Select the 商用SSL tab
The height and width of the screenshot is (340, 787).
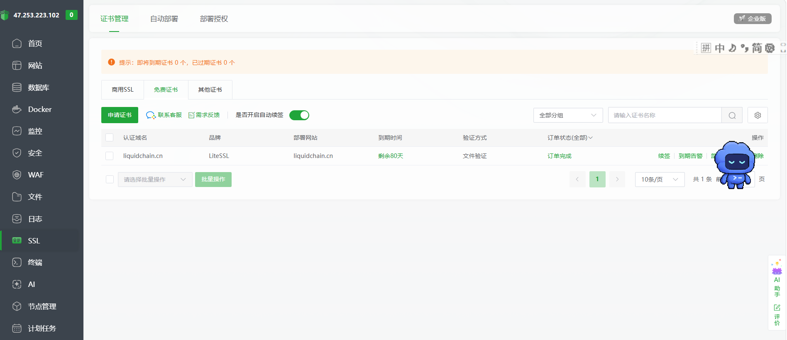pyautogui.click(x=122, y=90)
